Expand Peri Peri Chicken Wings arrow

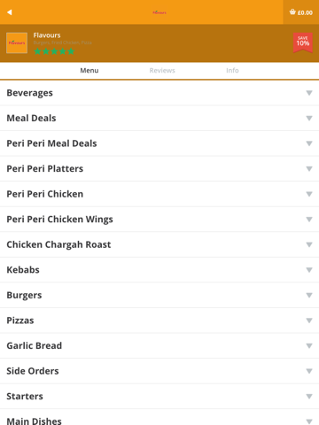point(309,220)
